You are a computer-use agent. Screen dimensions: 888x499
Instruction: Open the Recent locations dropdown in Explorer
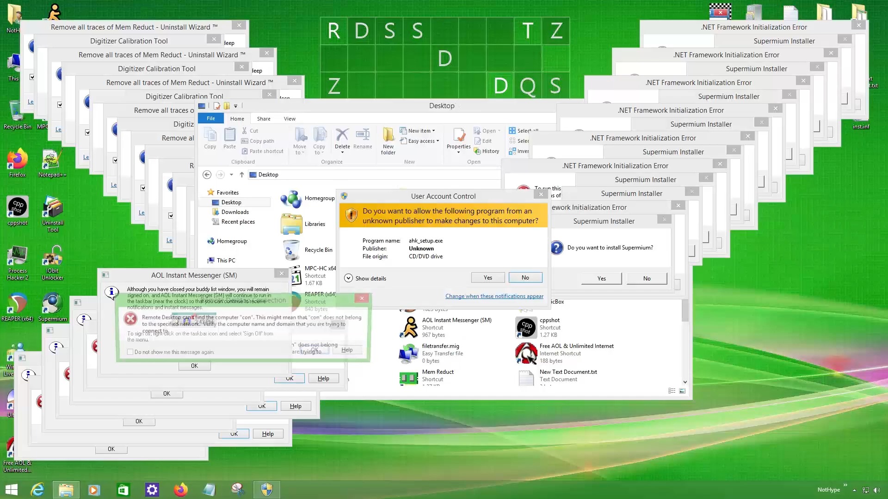[x=231, y=175]
